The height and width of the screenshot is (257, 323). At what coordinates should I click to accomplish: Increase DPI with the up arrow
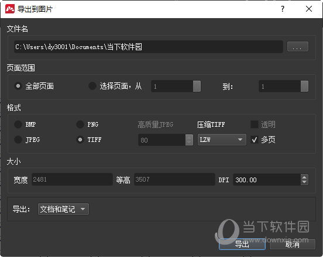[x=304, y=177]
